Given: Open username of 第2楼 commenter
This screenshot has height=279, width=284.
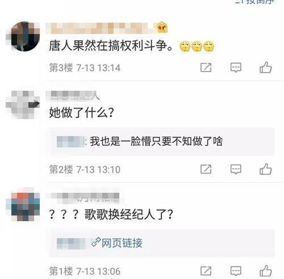Looking at the screenshot, I should [73, 96].
